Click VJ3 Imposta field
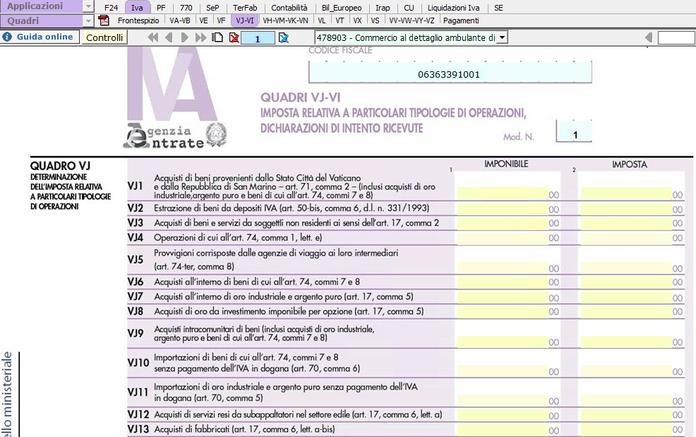696x437 pixels. pyautogui.click(x=626, y=223)
